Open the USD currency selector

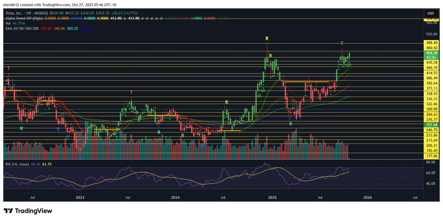click(x=430, y=13)
